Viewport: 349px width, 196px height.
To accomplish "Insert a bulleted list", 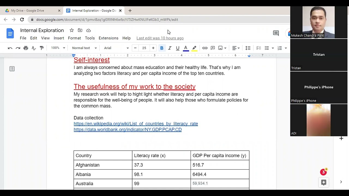I will tap(267, 48).
